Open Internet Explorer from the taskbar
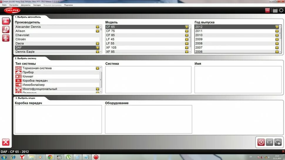Viewport: 285px width, 160px height. click(13, 157)
